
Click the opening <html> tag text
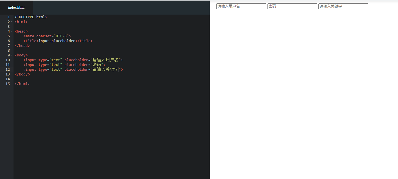21,22
